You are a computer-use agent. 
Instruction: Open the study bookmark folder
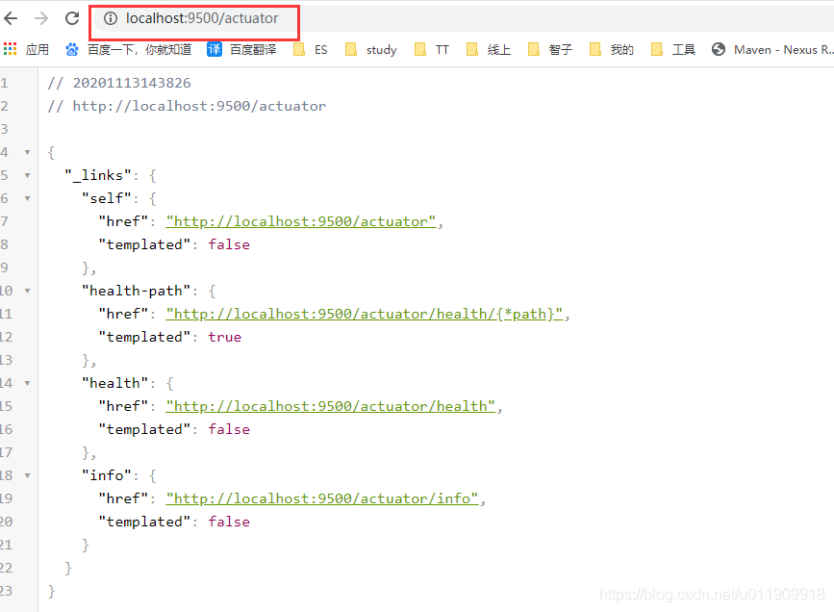click(x=370, y=49)
